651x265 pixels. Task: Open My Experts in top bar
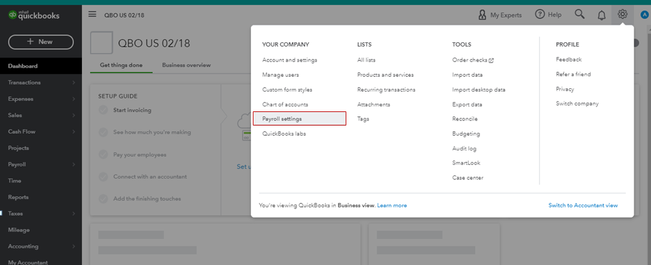point(500,15)
